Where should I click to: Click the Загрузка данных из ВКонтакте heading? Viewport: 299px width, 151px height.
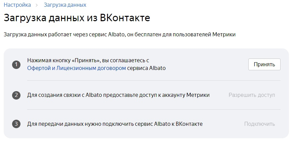coord(77,18)
